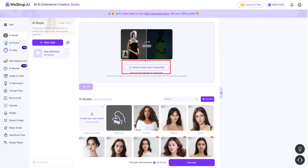Click Upload image (batch supported) button
This screenshot has width=308, height=168.
(x=146, y=67)
